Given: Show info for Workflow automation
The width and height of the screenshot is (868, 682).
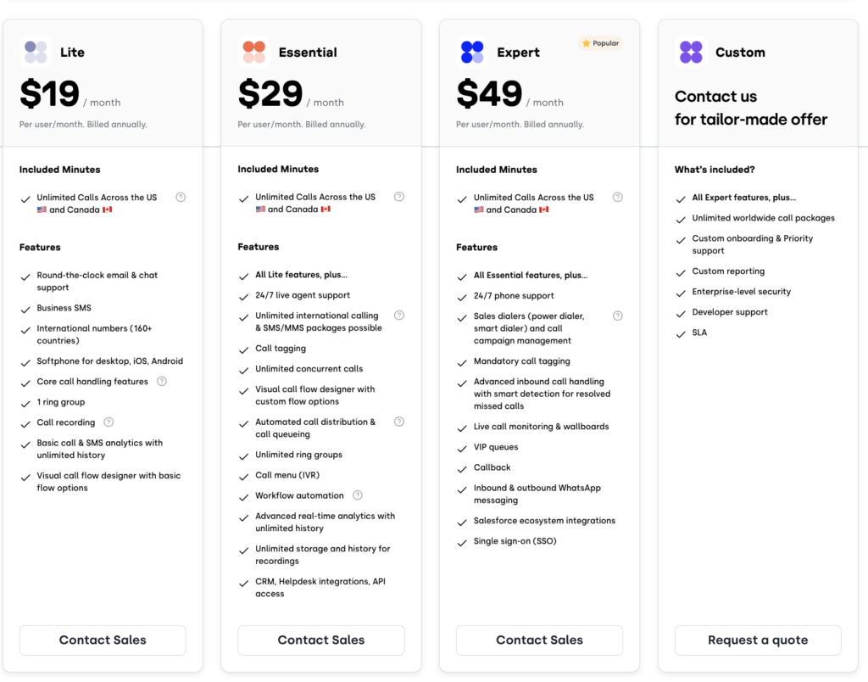Looking at the screenshot, I should 358,495.
